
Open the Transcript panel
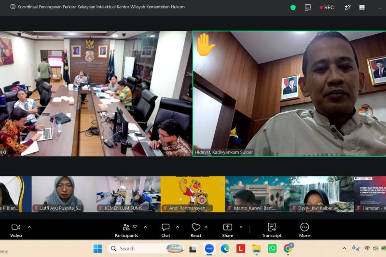(x=272, y=230)
